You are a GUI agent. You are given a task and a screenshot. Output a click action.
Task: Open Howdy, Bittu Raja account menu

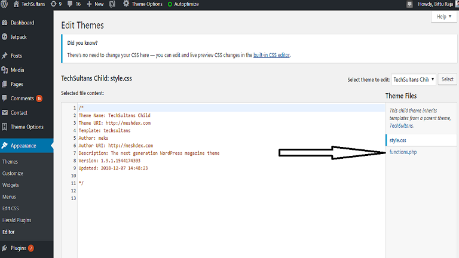tap(435, 4)
